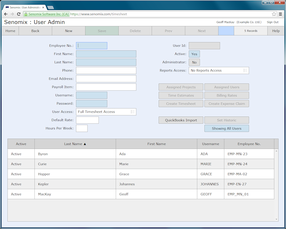Viewport: 286px width, 229px height.
Task: Click into the Password field
Action: pos(92,103)
